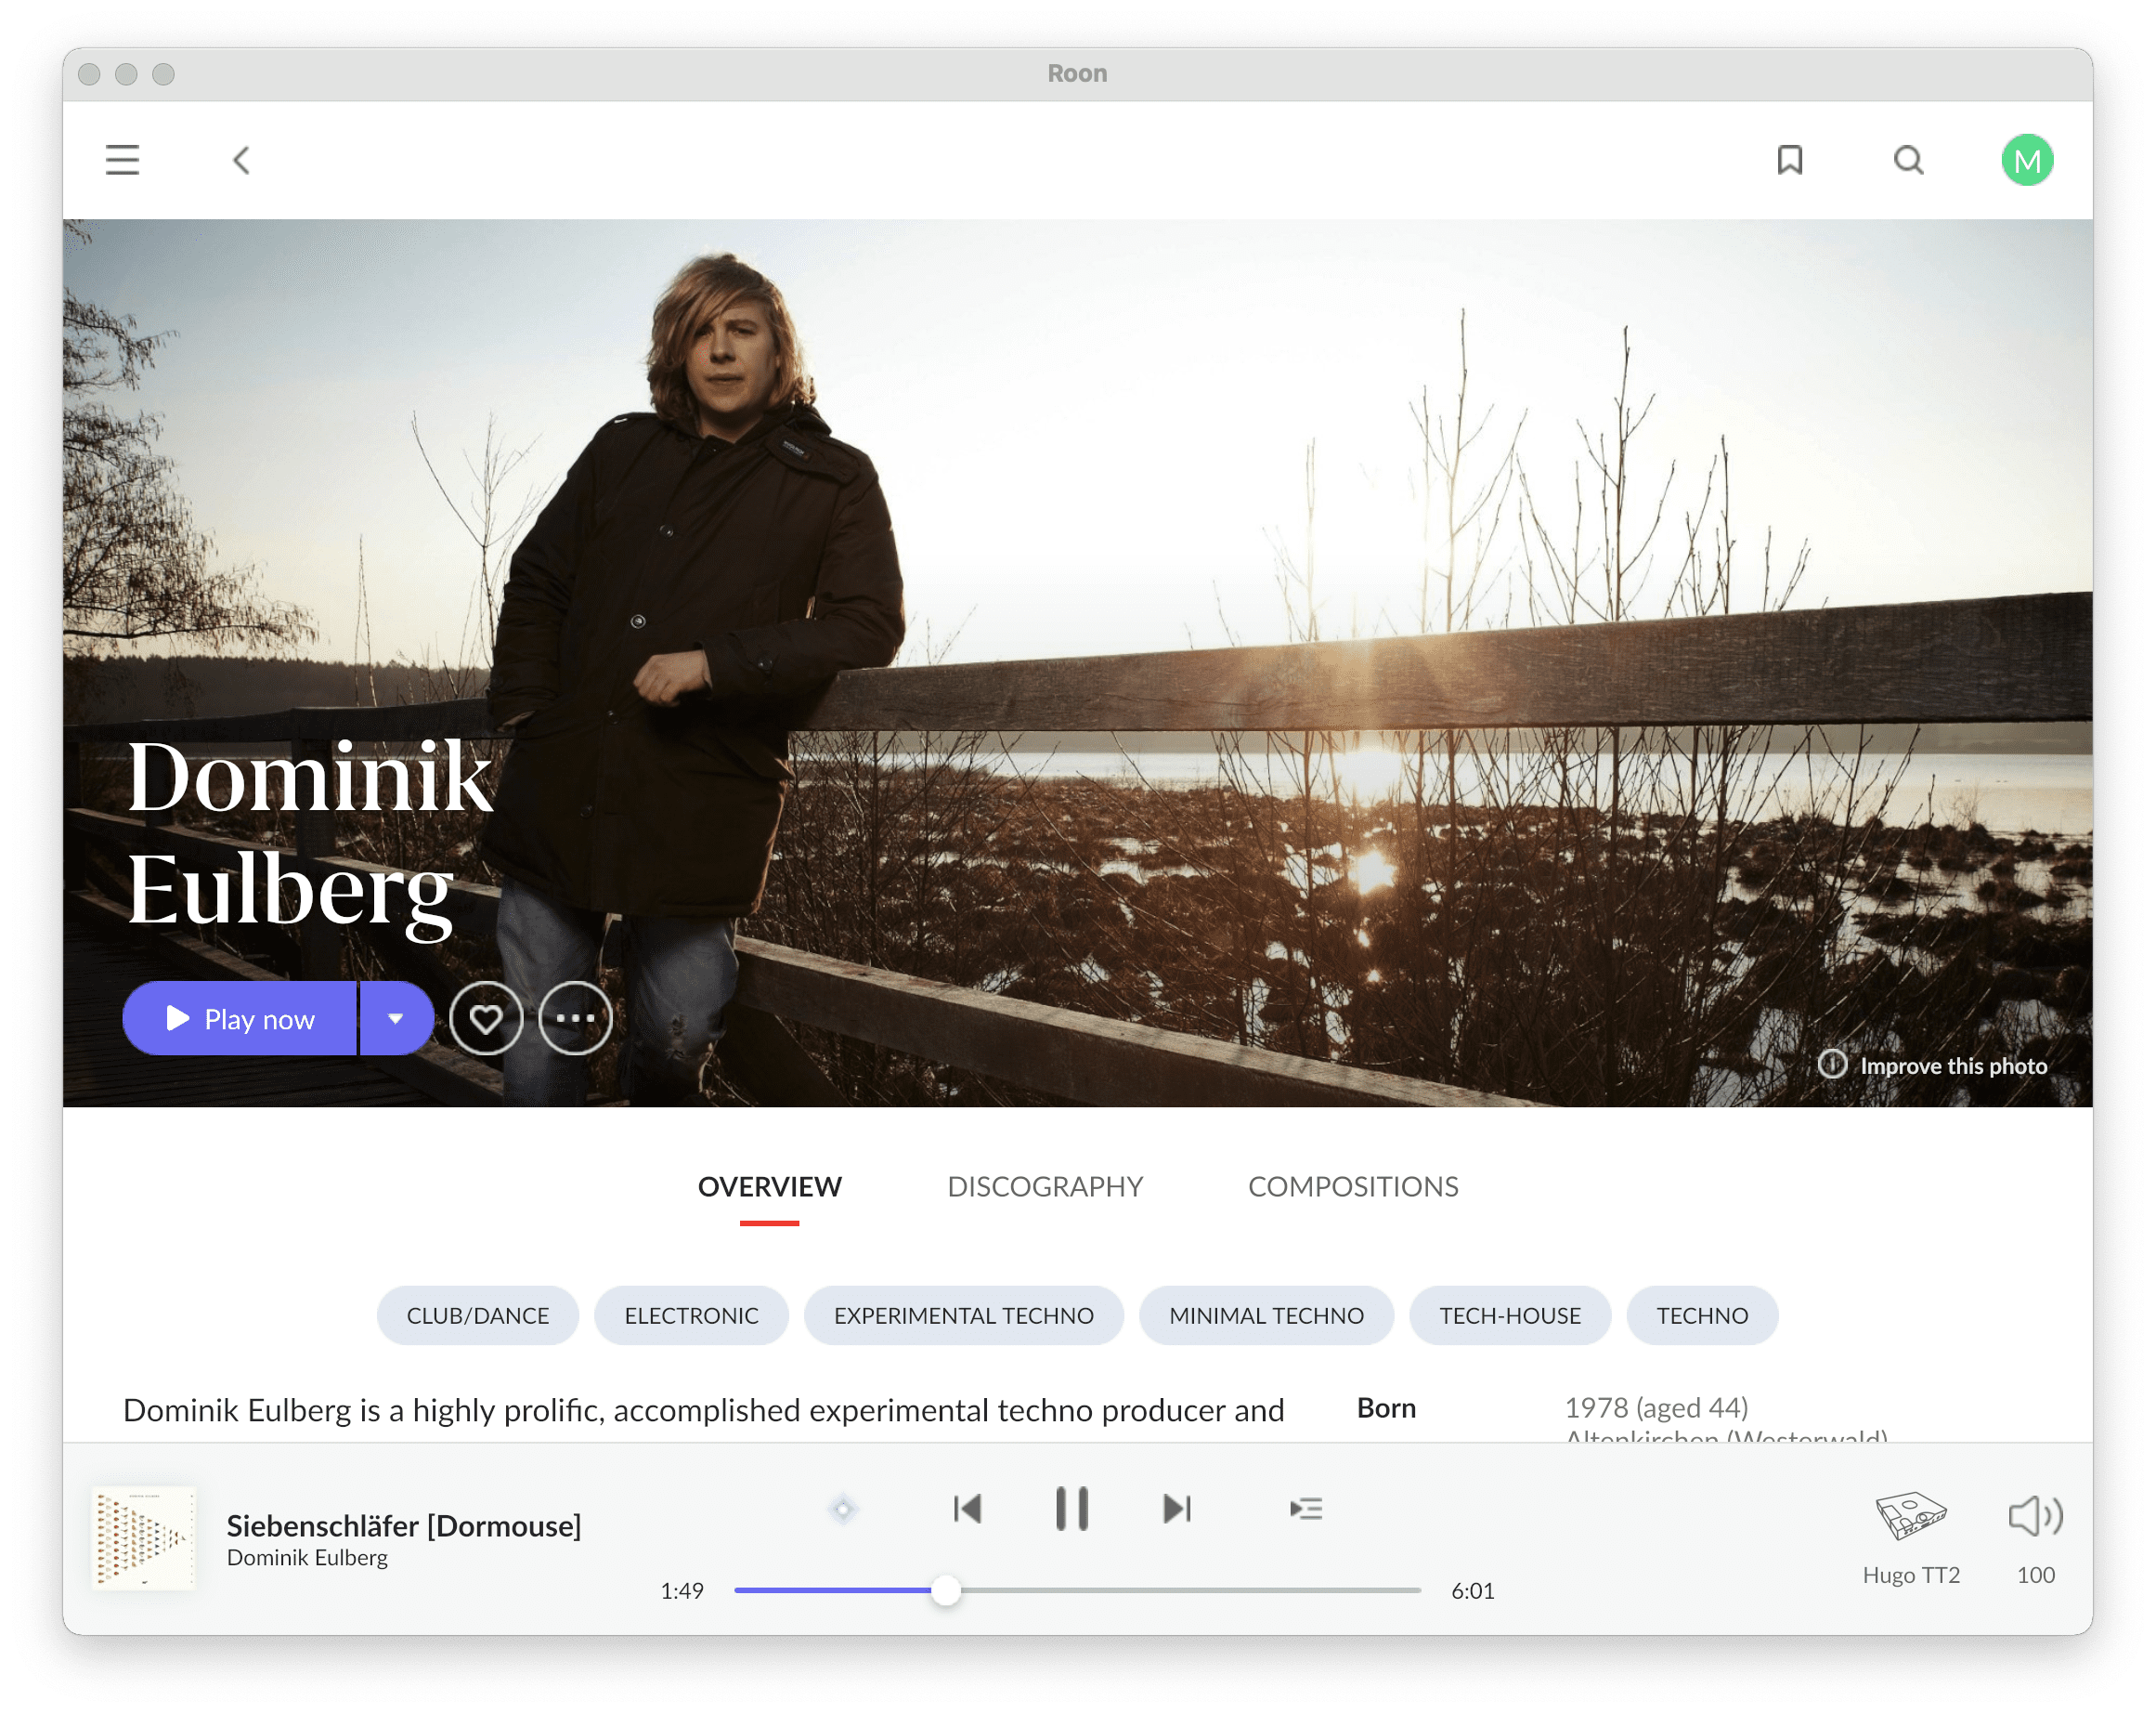Pause the current track
The width and height of the screenshot is (2156, 1713).
[1071, 1508]
